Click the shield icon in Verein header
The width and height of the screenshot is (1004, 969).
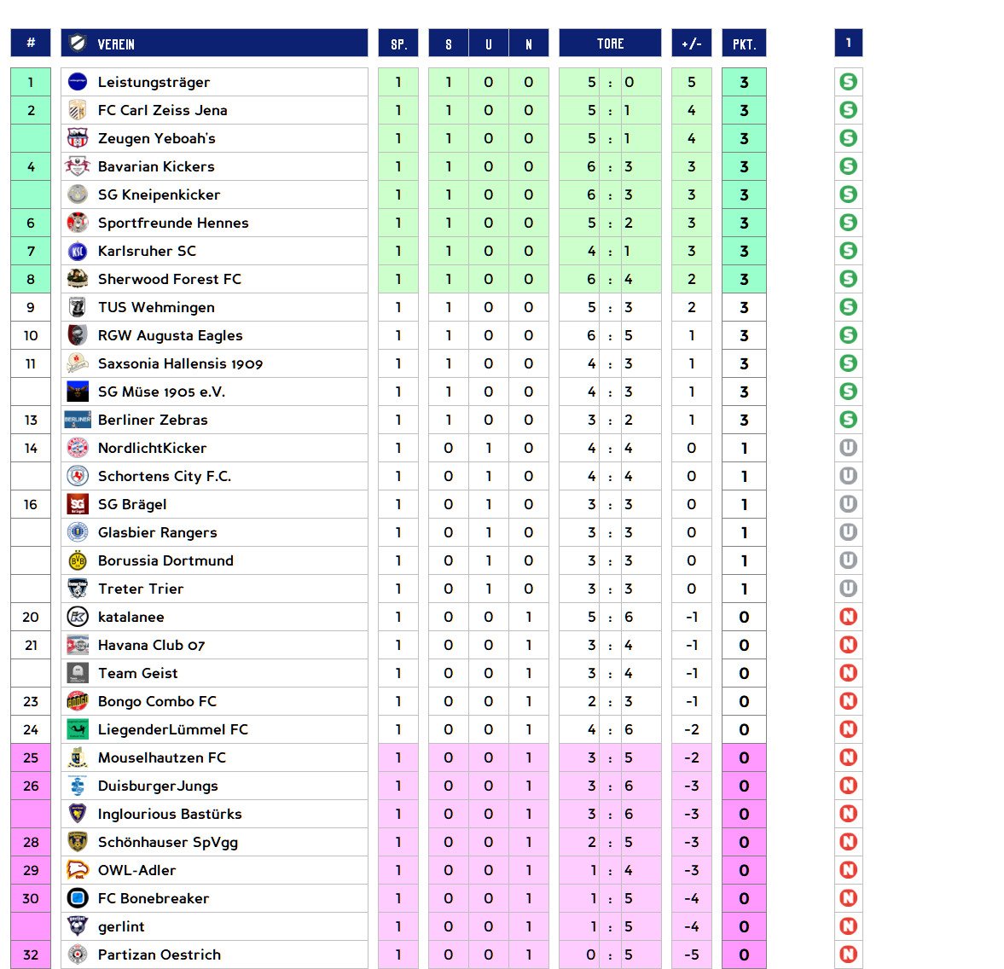pos(78,44)
